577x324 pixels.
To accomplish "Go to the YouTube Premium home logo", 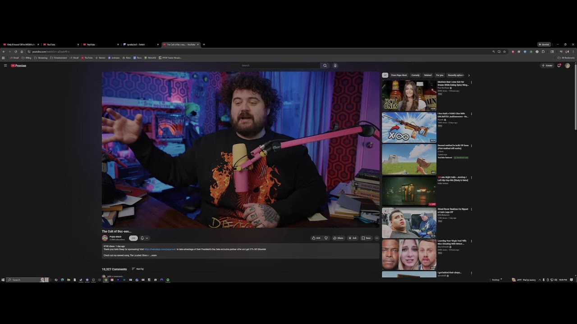I will click(18, 66).
